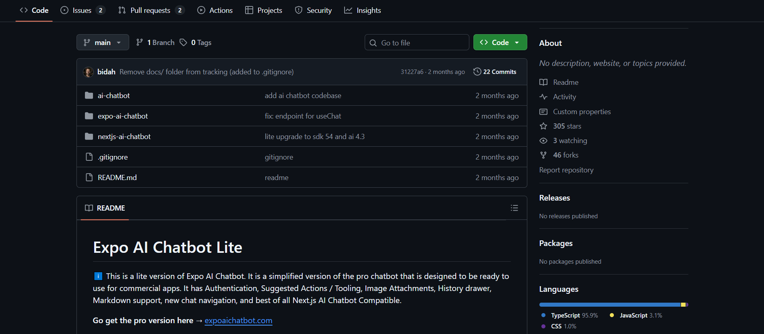Click the Activity pulse icon in About
The width and height of the screenshot is (764, 334).
point(543,97)
